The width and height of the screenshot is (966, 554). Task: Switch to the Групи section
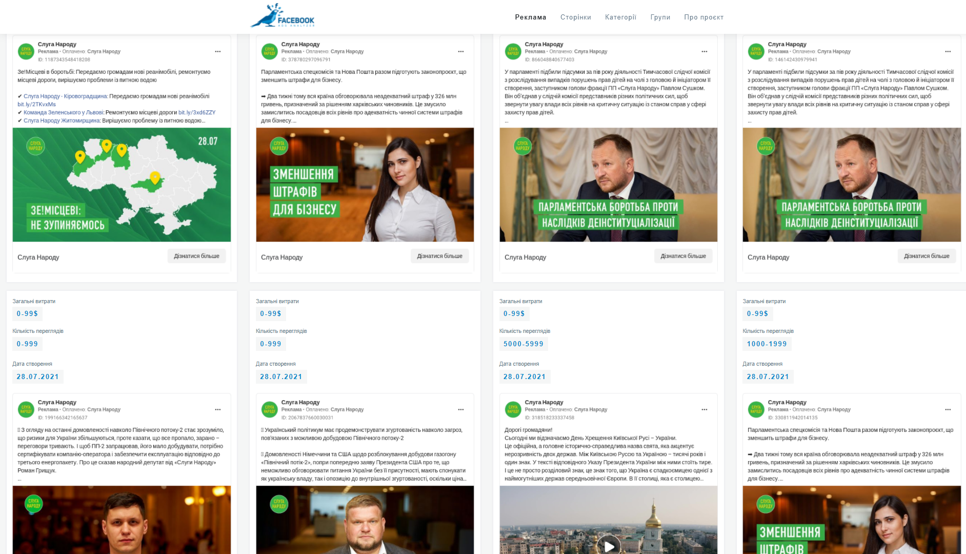tap(660, 17)
